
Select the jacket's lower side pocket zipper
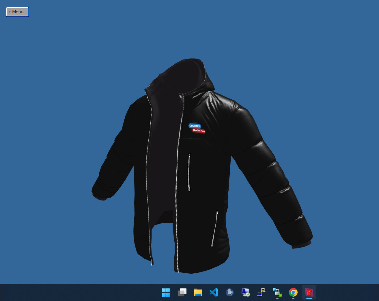(x=214, y=229)
